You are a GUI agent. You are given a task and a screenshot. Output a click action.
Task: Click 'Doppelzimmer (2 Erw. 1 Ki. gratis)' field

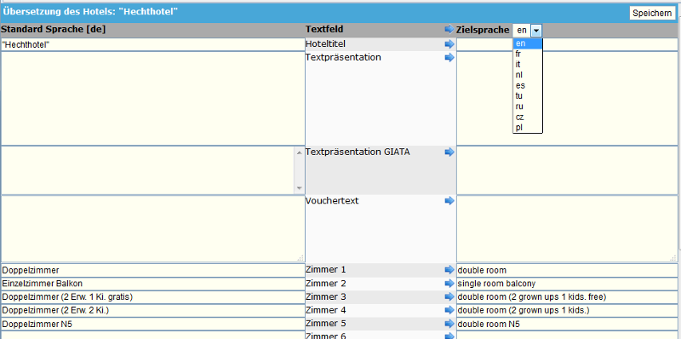(x=153, y=297)
